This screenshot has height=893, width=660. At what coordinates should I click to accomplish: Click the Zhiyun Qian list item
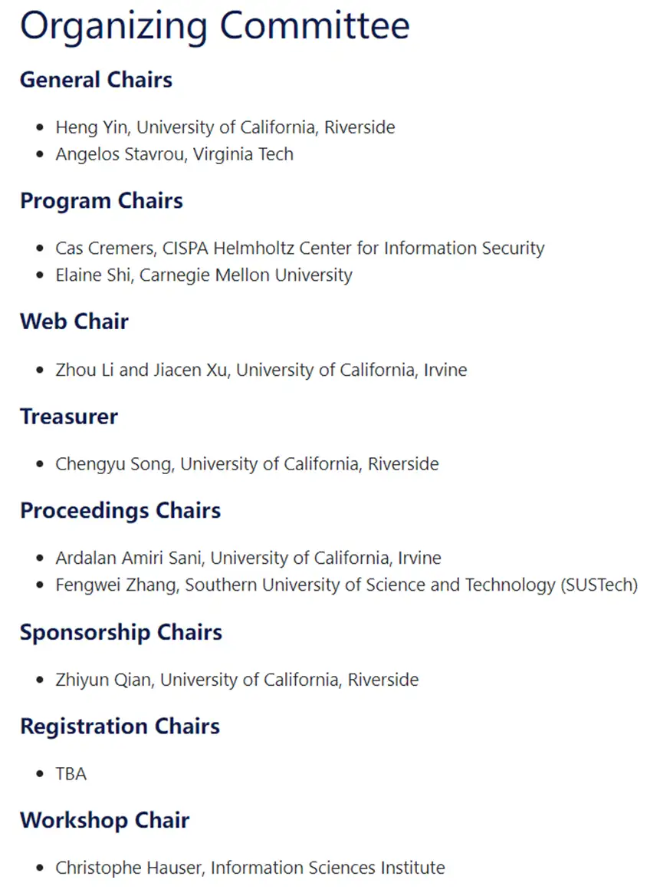coord(237,680)
